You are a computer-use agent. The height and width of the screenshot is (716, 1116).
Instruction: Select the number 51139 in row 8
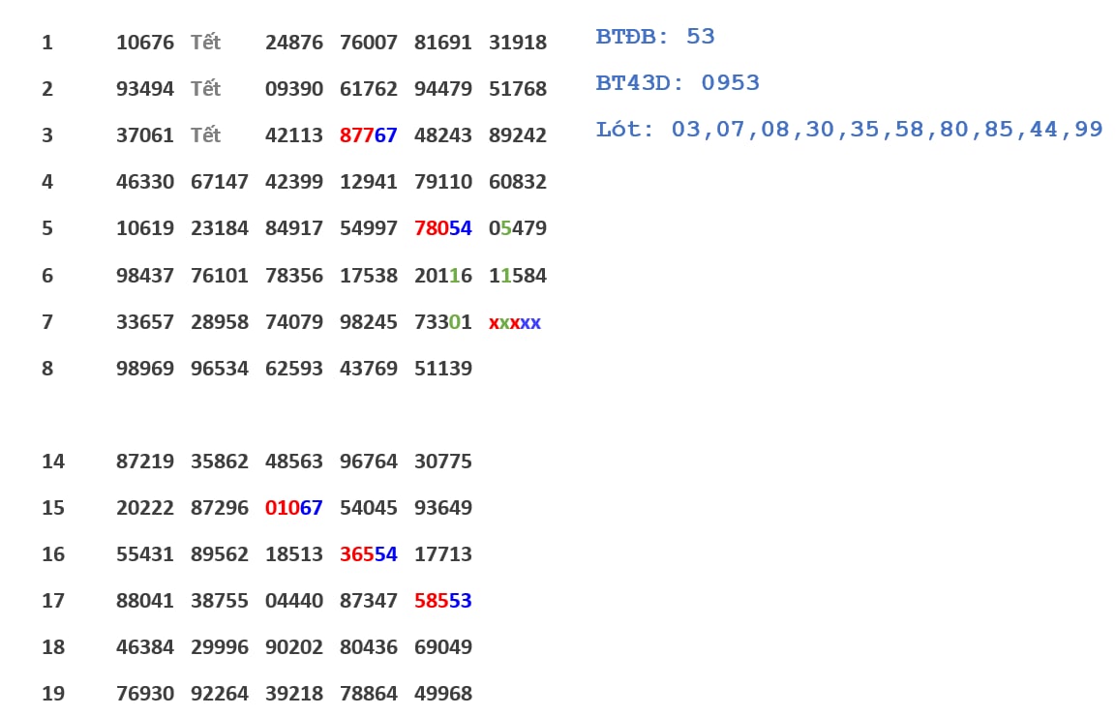[442, 369]
